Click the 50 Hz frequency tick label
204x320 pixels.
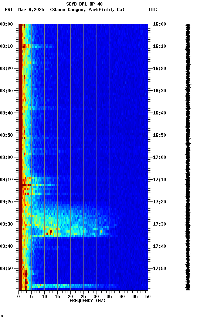pyautogui.click(x=148, y=297)
